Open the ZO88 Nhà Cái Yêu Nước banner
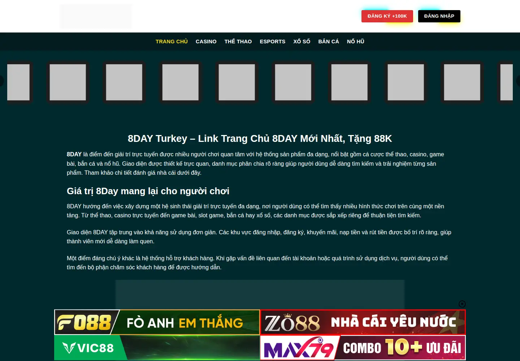520x361 pixels. tap(363, 322)
